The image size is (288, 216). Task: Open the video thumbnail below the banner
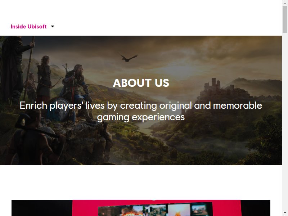pyautogui.click(x=141, y=208)
